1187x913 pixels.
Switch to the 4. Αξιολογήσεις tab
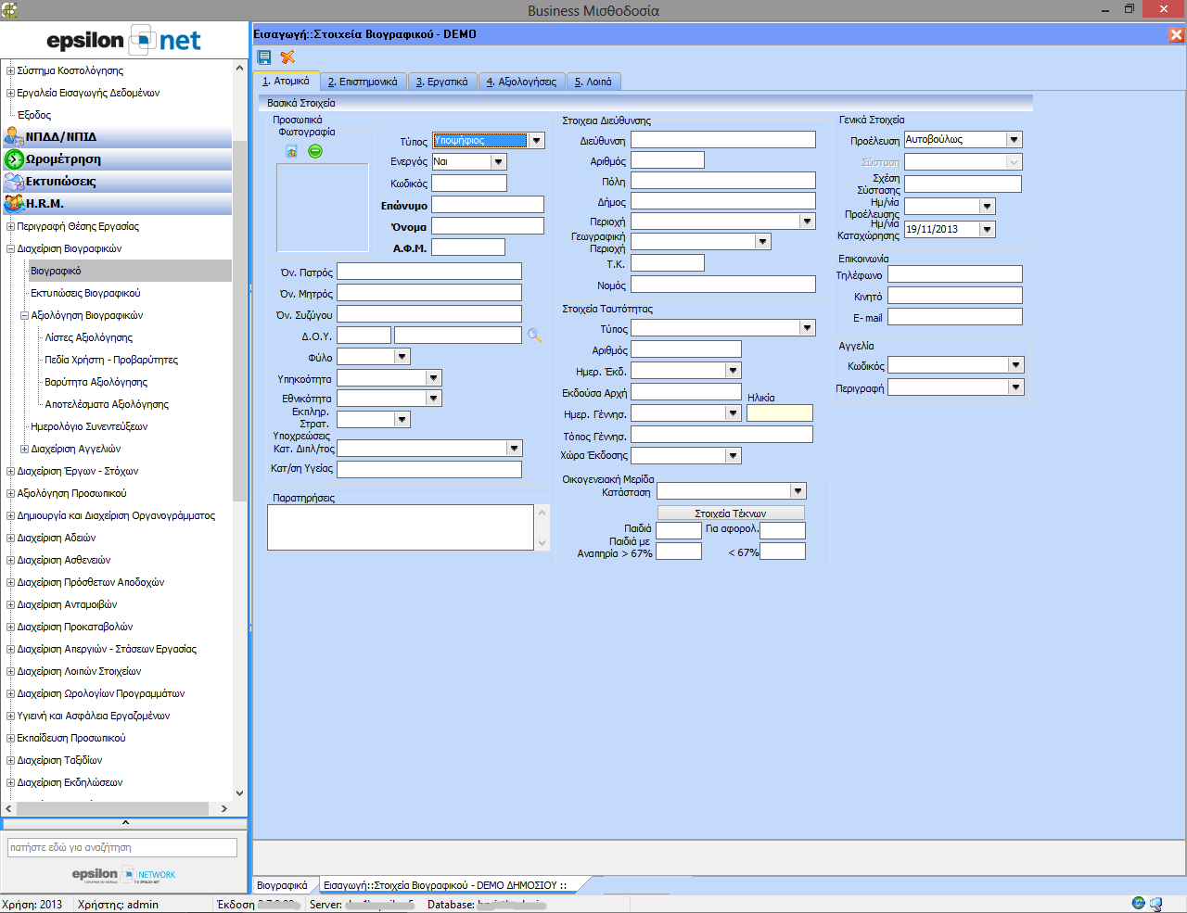coord(521,82)
